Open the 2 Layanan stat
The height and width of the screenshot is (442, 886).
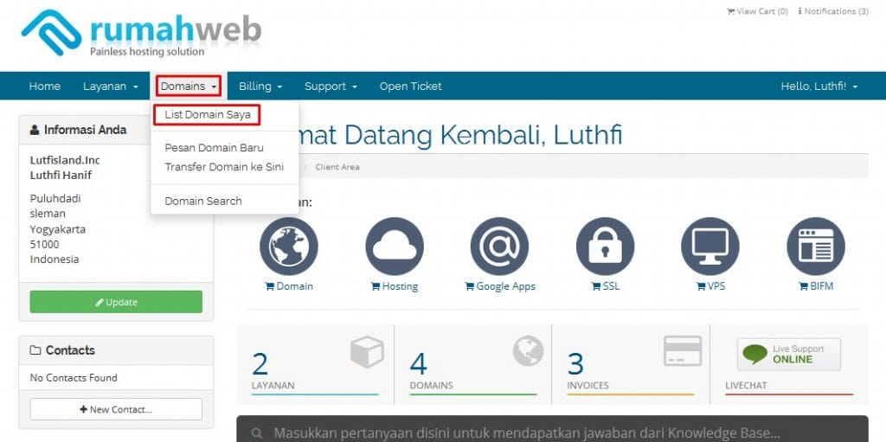click(315, 364)
